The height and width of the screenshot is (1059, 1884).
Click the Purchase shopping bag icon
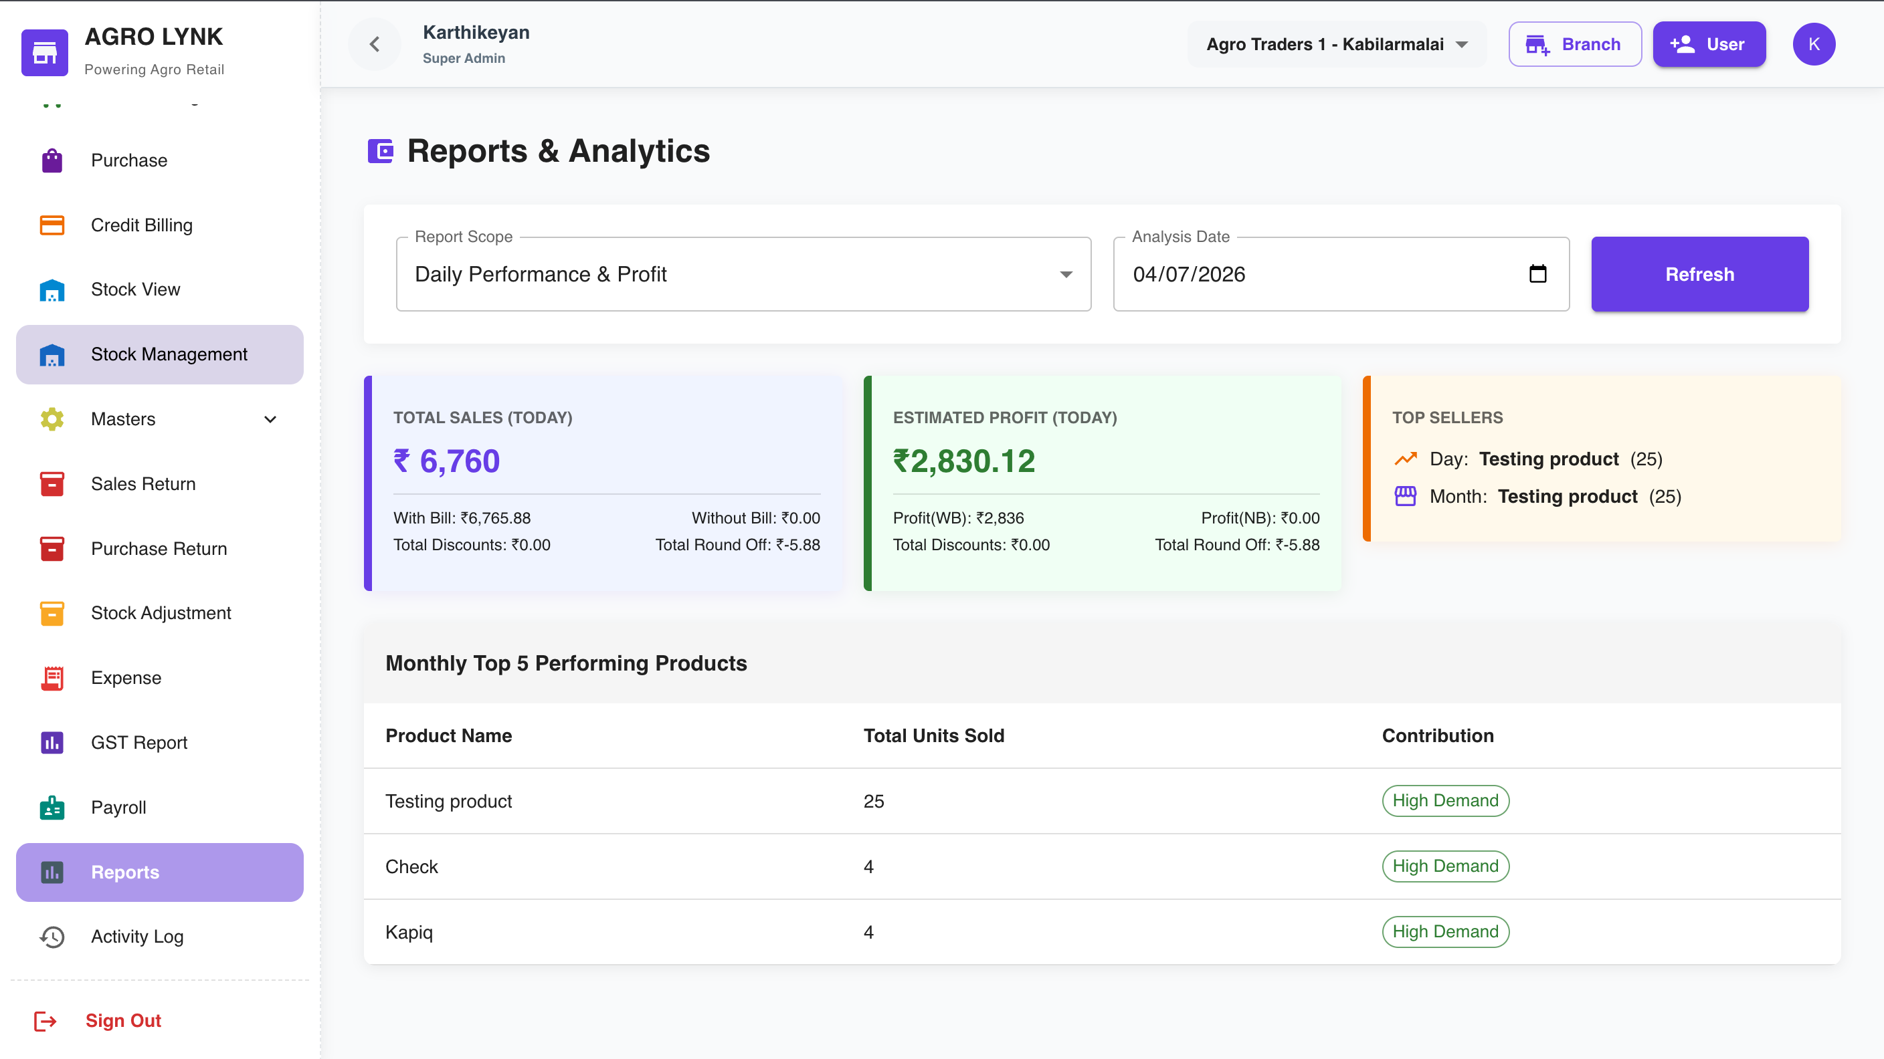[52, 160]
